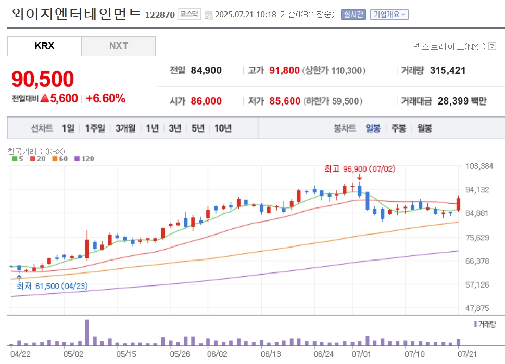Click the upper limit value 110,300
Viewport: 505px width, 364px height.
coord(347,70)
